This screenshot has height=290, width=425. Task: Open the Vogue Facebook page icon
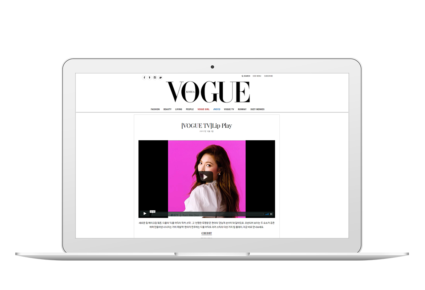coord(144,78)
